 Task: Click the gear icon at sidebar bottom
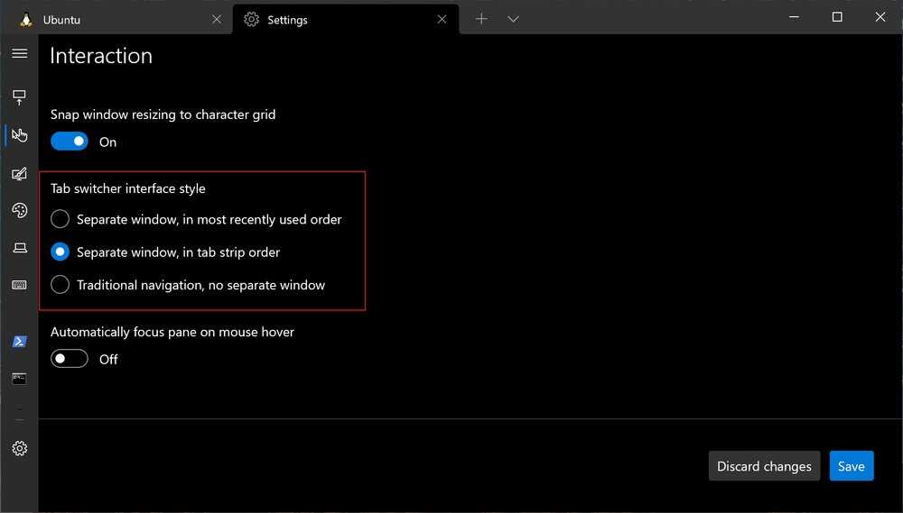[19, 448]
